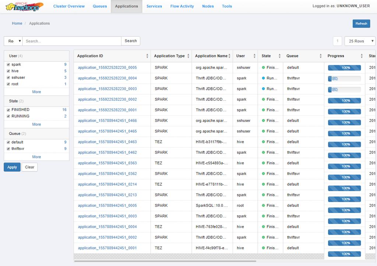Sort by Progress column arrows
This screenshot has width=377, height=266.
362,56
